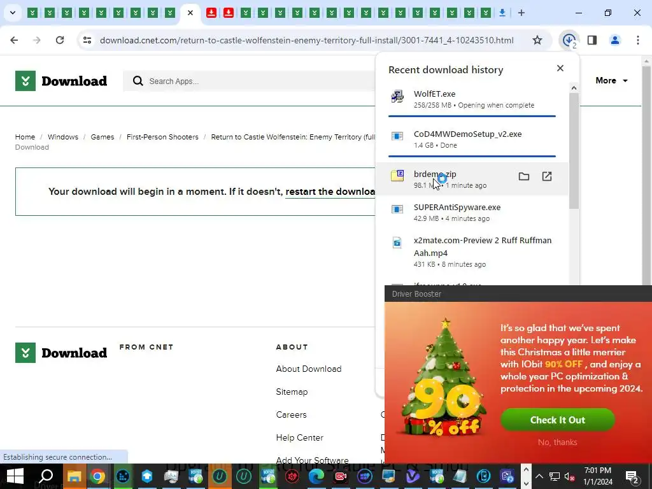Reload the current page
The width and height of the screenshot is (652, 489).
point(60,40)
